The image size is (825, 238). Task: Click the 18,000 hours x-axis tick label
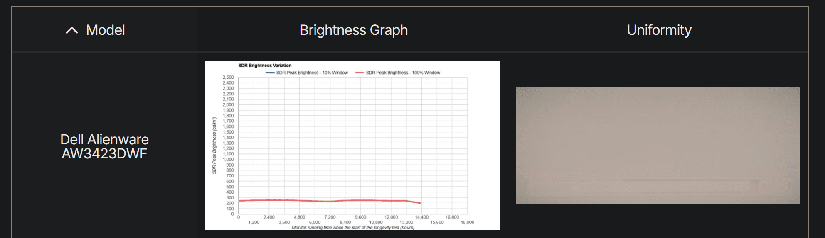467,222
